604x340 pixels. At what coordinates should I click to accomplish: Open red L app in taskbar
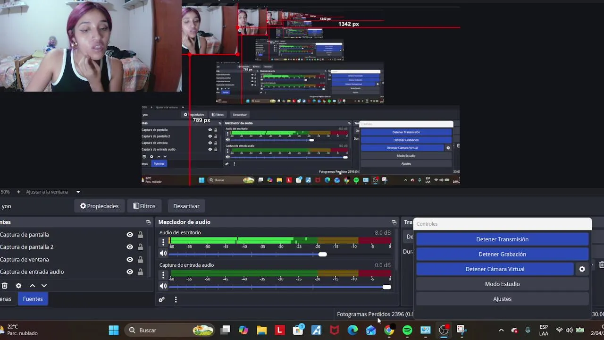280,330
